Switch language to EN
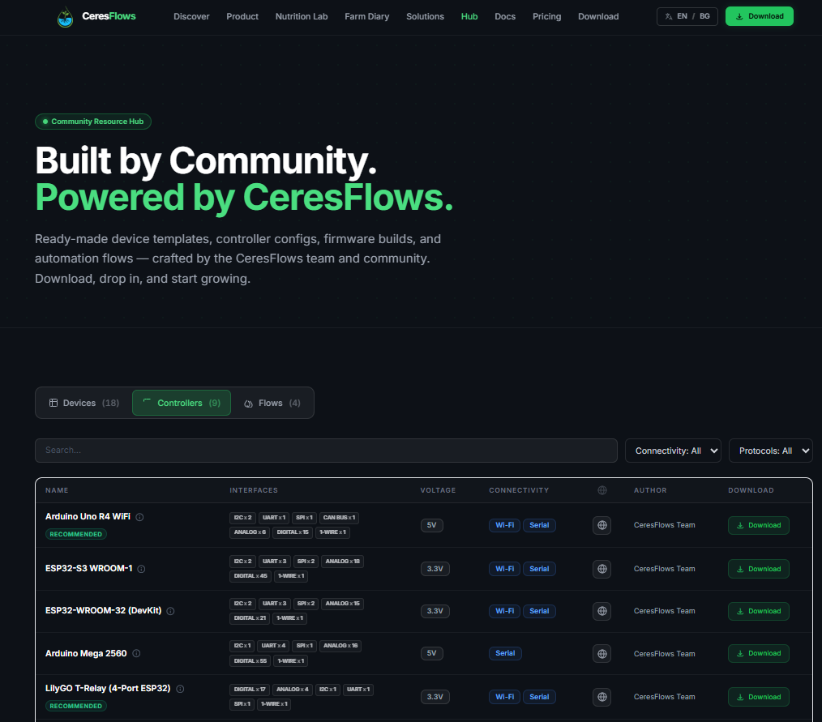Image resolution: width=822 pixels, height=722 pixels. [x=682, y=16]
